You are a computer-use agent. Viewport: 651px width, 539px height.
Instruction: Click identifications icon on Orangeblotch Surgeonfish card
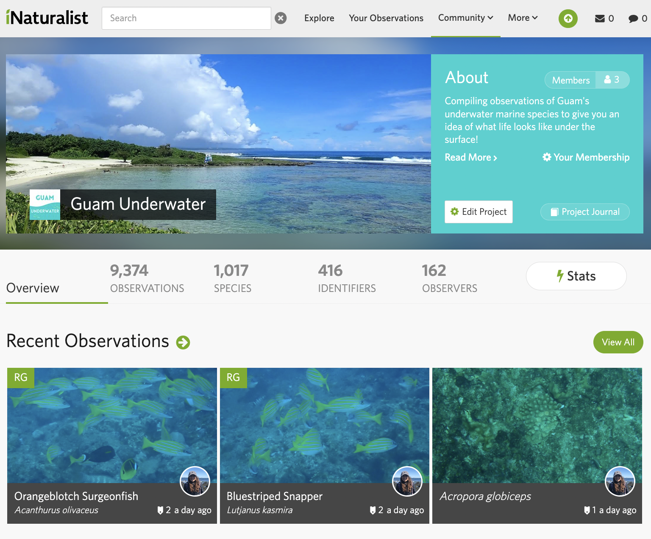pos(160,510)
